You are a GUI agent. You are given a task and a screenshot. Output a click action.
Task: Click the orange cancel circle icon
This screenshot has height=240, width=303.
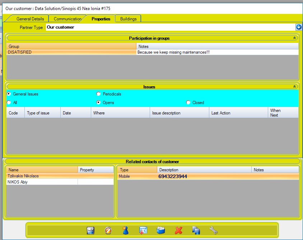[108, 231]
